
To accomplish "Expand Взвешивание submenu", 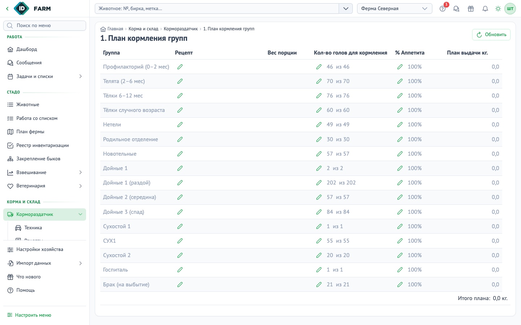I will 80,173.
